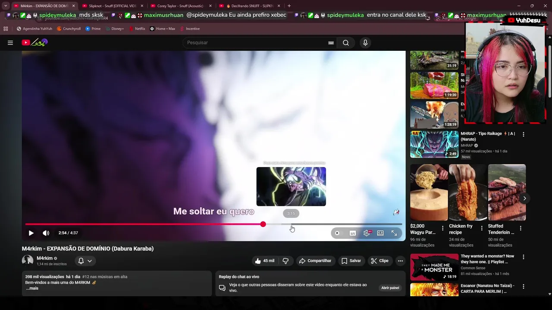Create a clip with Clipe button
Image resolution: width=552 pixels, height=310 pixels.
pos(379,261)
